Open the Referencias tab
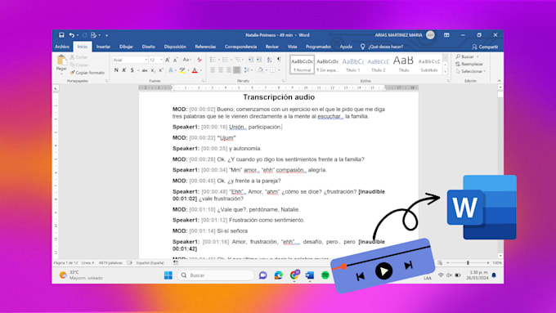The height and width of the screenshot is (313, 556). 205,47
